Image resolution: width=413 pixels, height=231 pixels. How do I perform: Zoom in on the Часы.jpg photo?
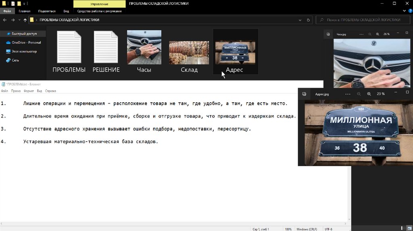(x=378, y=34)
